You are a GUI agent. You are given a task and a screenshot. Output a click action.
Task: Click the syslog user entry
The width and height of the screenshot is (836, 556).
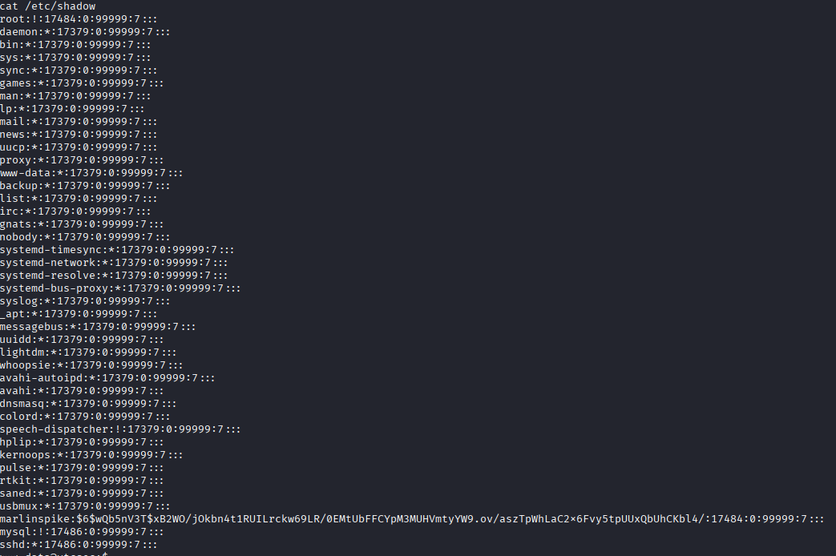(x=85, y=301)
